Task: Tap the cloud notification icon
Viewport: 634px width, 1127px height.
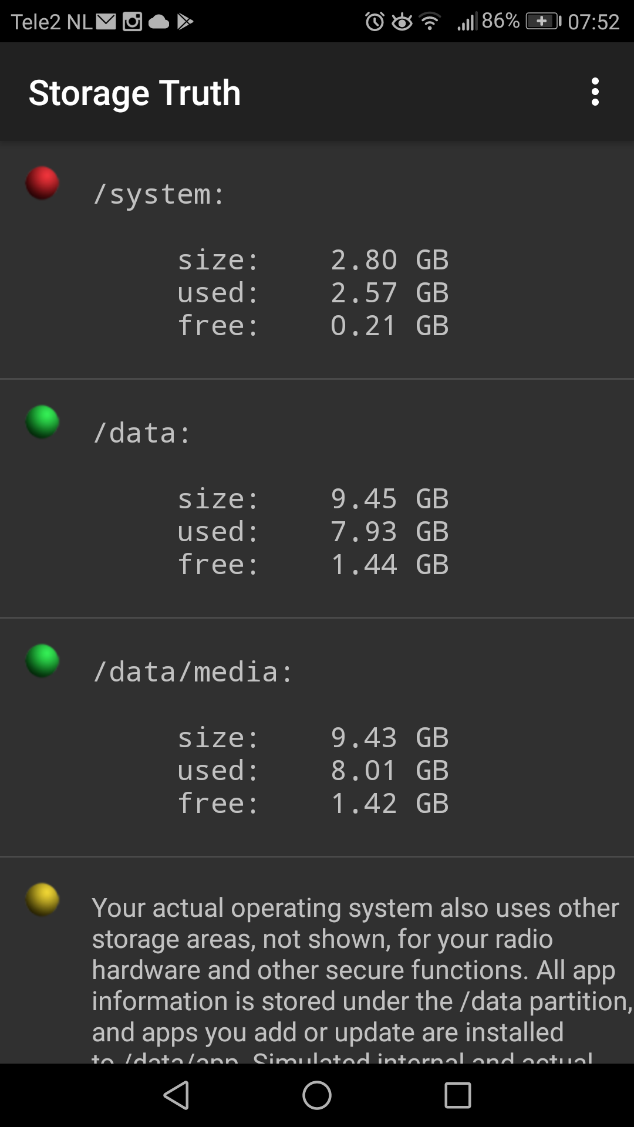Action: (x=158, y=22)
